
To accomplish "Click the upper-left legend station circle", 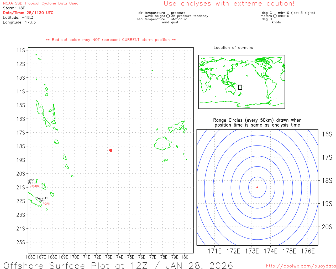I will coord(168,16).
